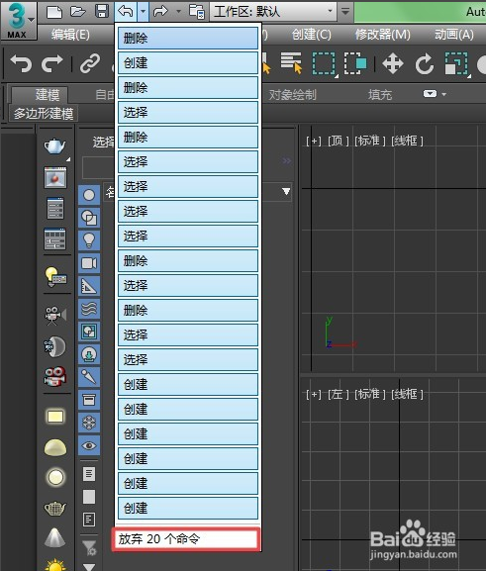This screenshot has height=571, width=486.
Task: Toggle the ribbon minimize button after 填充
Action: 430,94
